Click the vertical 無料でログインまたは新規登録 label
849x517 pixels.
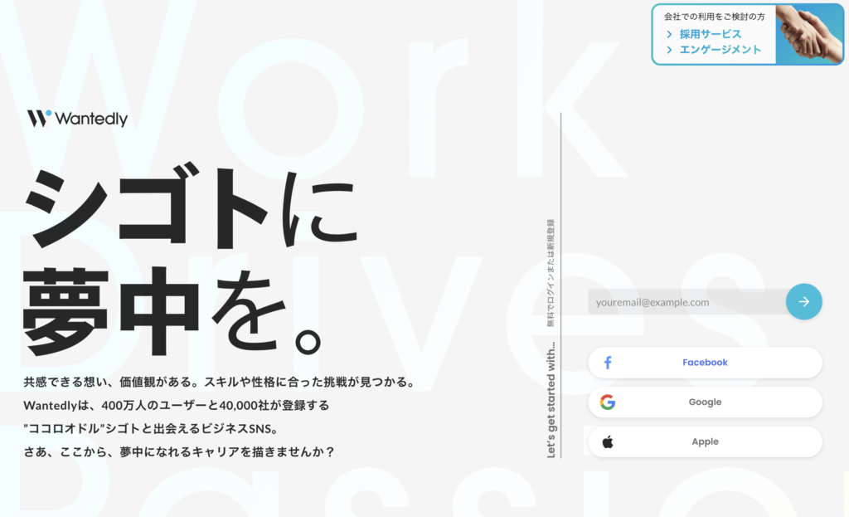[x=551, y=274]
